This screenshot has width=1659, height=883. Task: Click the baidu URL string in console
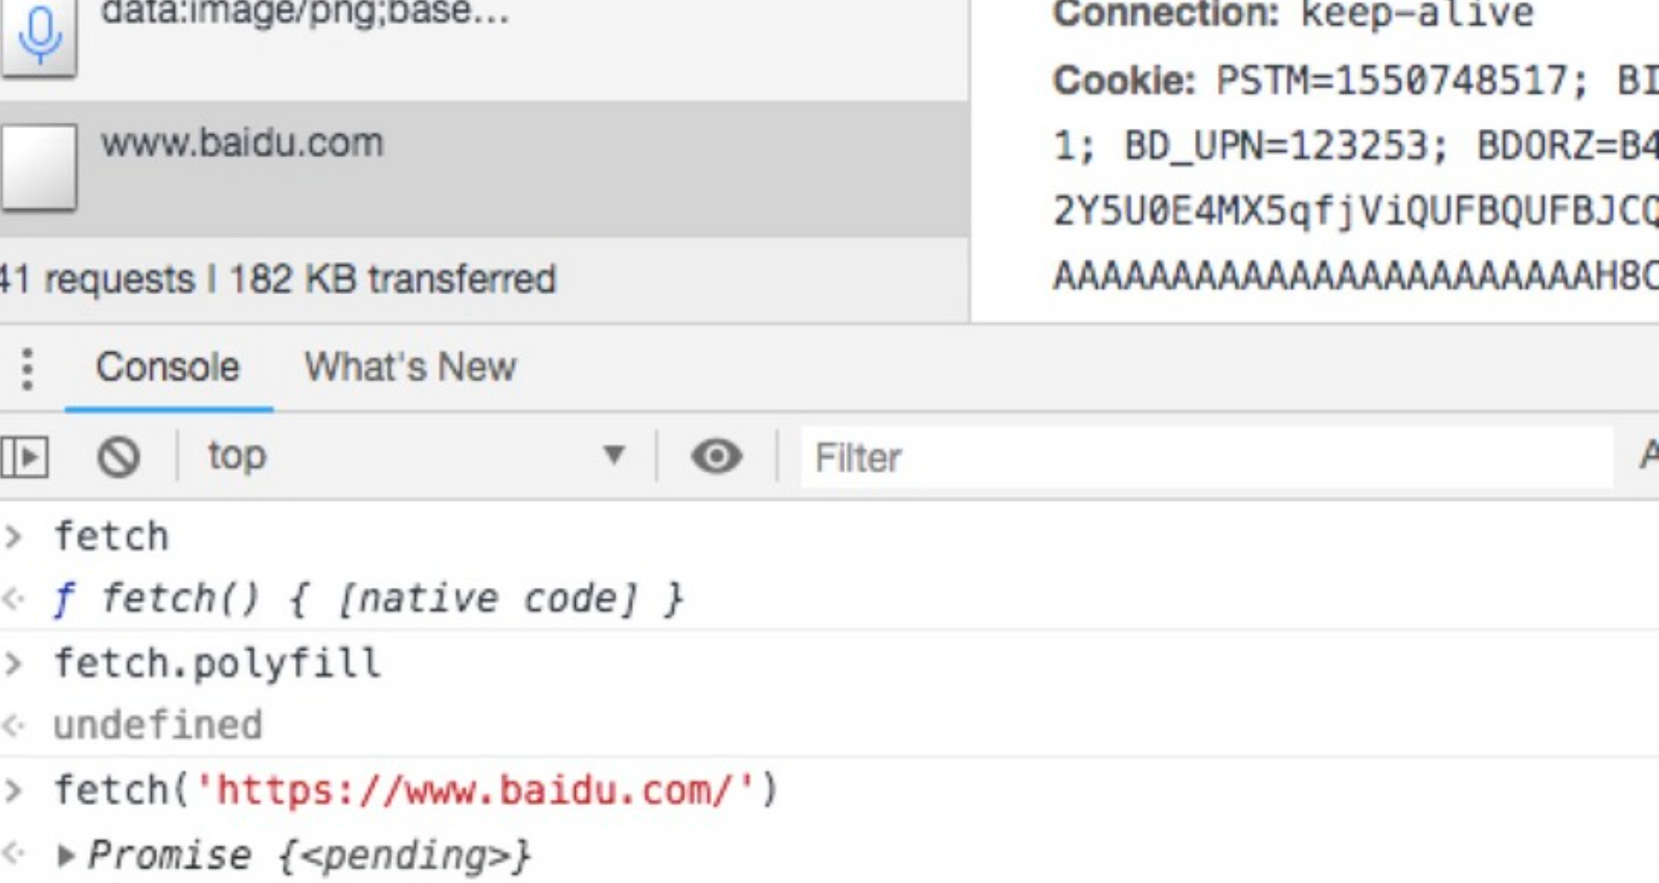[x=474, y=790]
